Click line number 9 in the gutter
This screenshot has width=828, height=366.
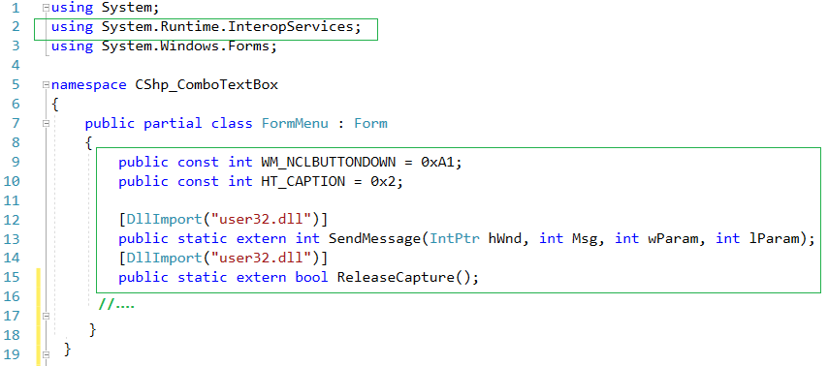click(16, 162)
